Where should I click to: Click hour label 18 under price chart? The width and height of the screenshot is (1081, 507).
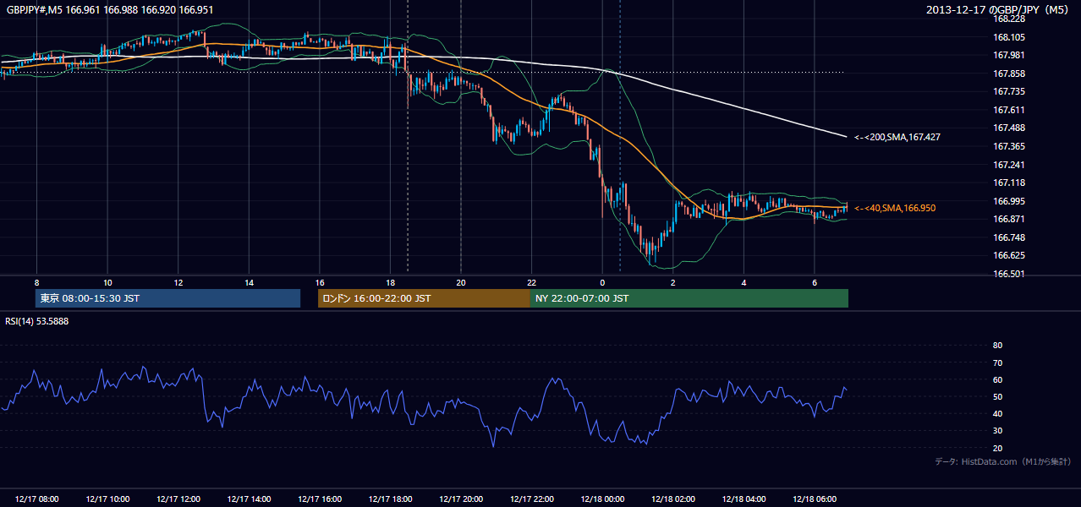pyautogui.click(x=390, y=282)
